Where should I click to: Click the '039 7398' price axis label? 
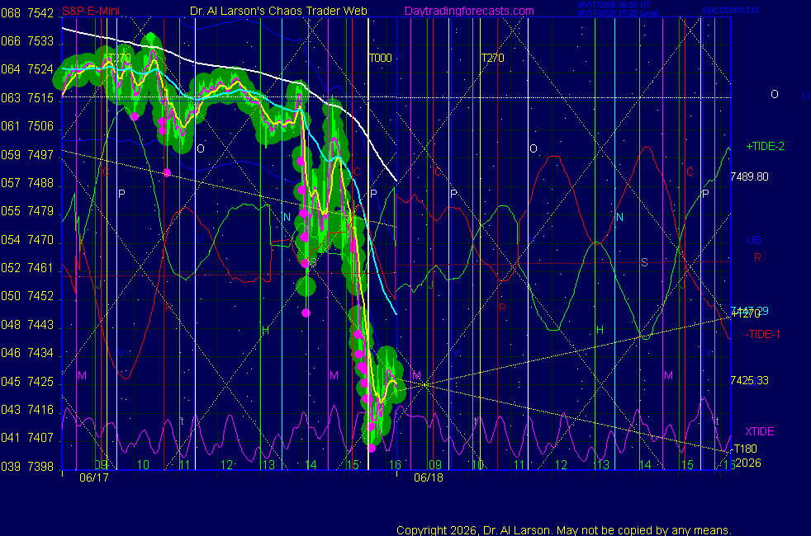(x=27, y=467)
